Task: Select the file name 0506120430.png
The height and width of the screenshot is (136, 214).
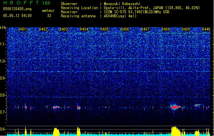Action: [x=17, y=9]
